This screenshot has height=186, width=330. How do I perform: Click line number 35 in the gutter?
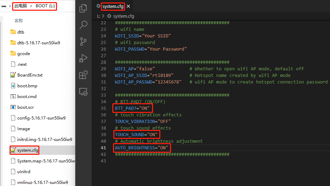tap(103, 108)
